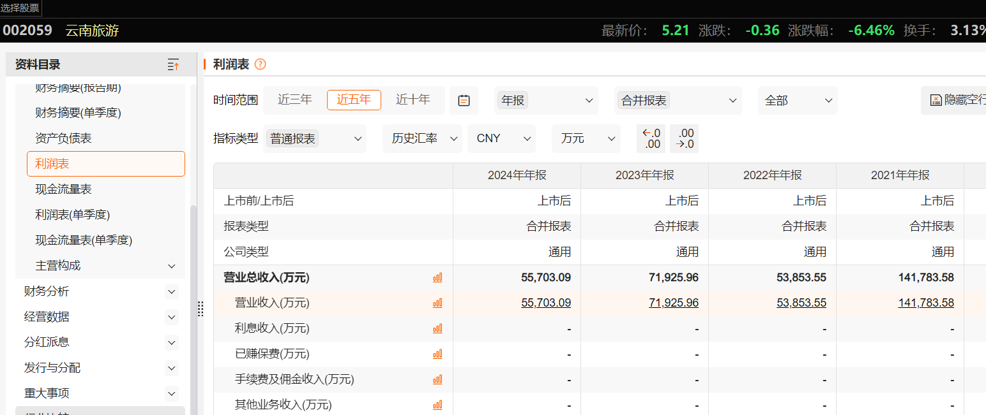This screenshot has height=415, width=986.
Task: Open 资产负债表 in the sidebar
Action: coord(64,138)
